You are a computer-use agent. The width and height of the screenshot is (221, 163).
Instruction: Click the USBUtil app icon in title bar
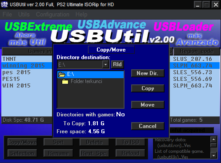pos(4,4)
